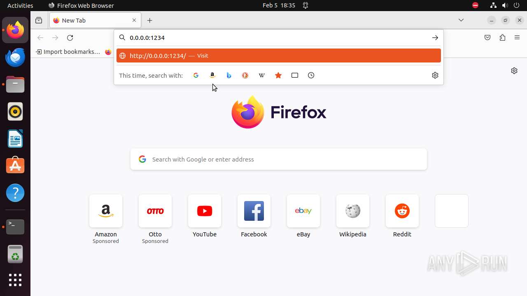527x296 pixels.
Task: Open the Firefox View icon in the tab bar
Action: coord(39,21)
